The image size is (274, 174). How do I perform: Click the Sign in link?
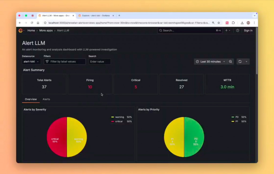248,30
